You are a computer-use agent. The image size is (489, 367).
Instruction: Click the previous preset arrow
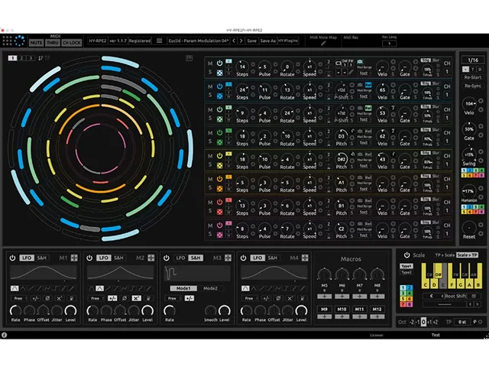235,41
